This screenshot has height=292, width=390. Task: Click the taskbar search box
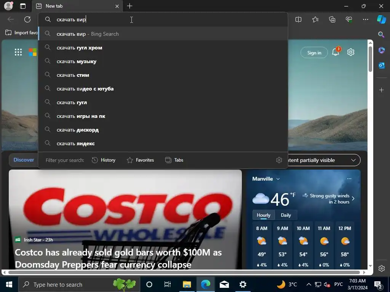[x=79, y=284]
